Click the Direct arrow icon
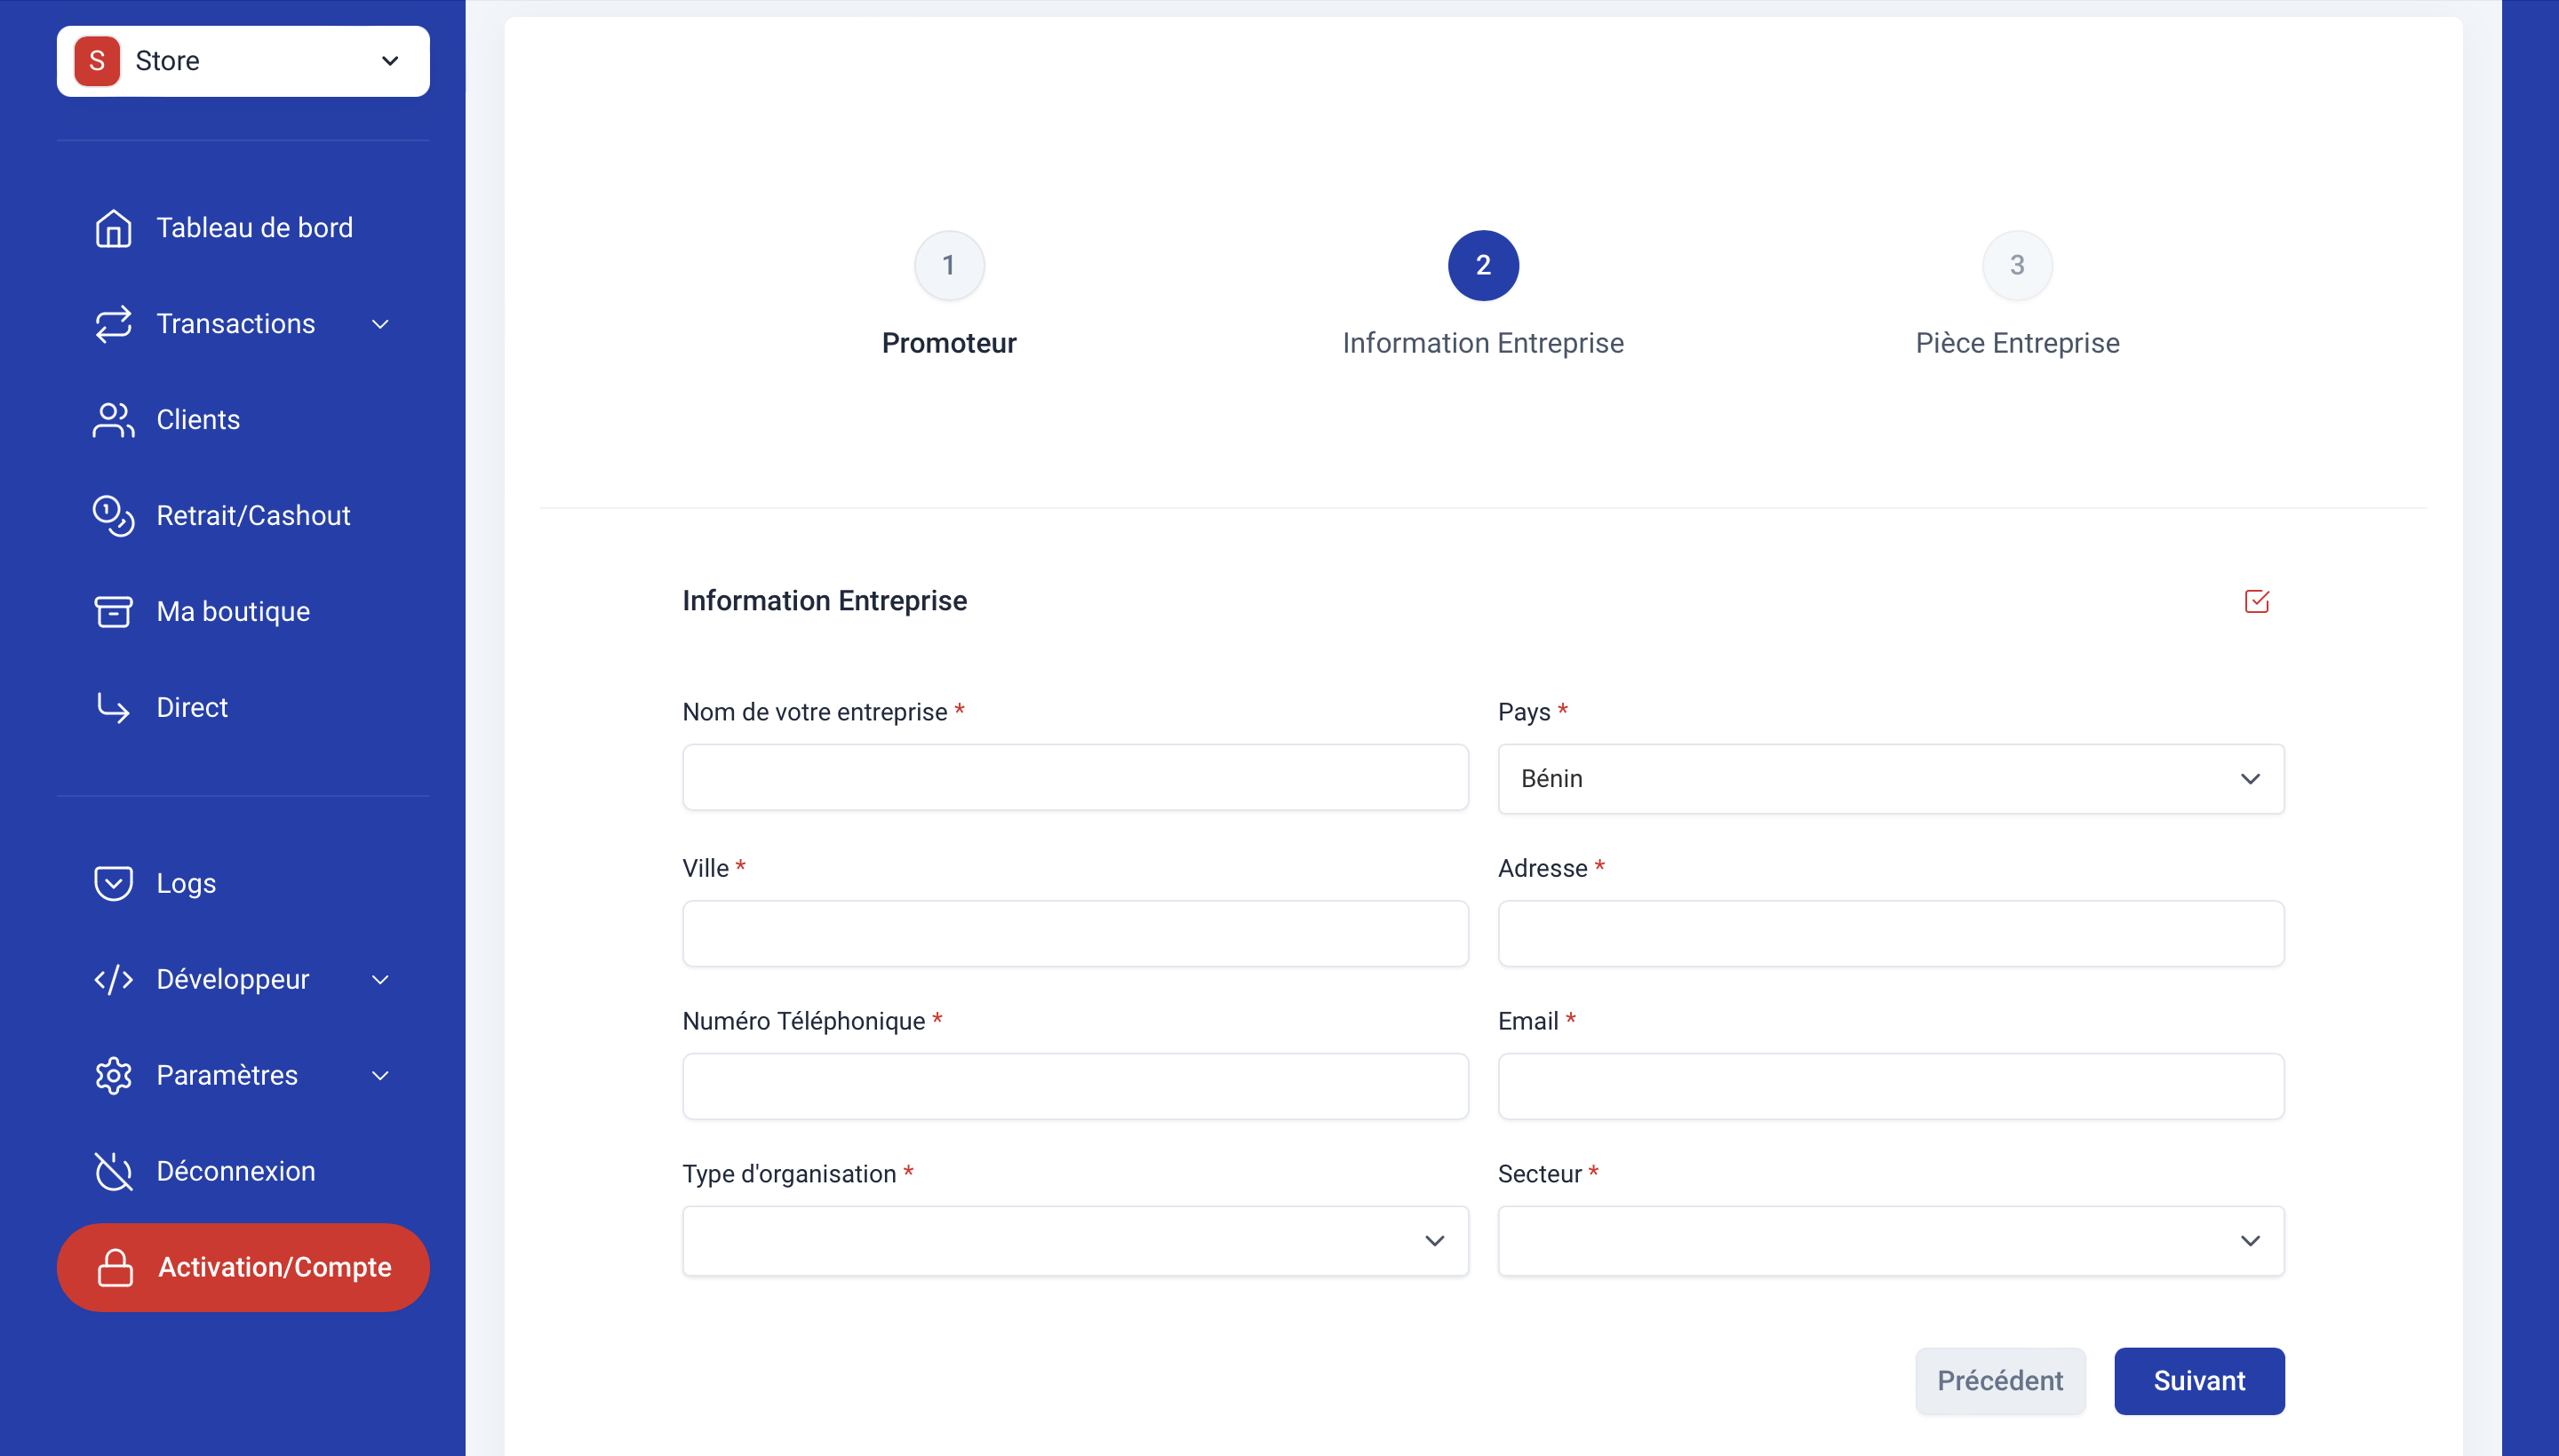The width and height of the screenshot is (2559, 1456). point(113,708)
